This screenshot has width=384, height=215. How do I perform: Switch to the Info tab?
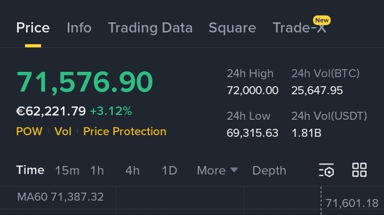(79, 28)
